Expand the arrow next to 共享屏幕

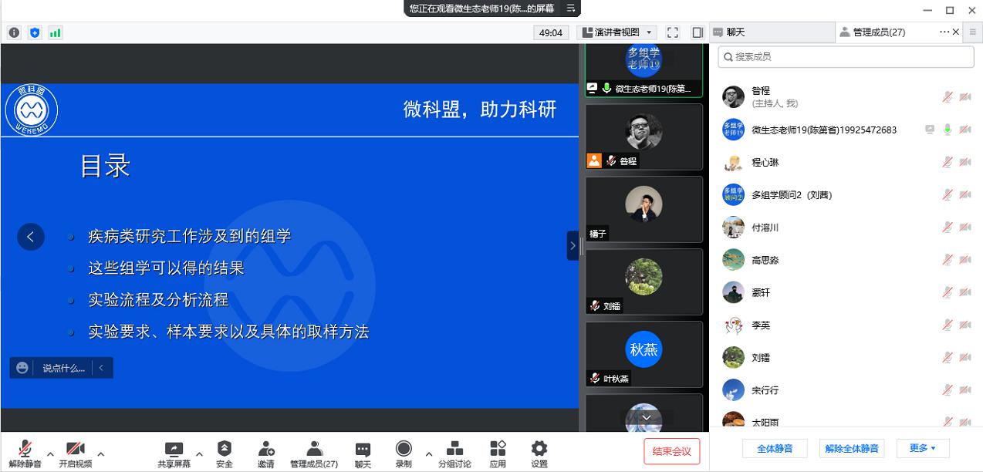pos(199,453)
